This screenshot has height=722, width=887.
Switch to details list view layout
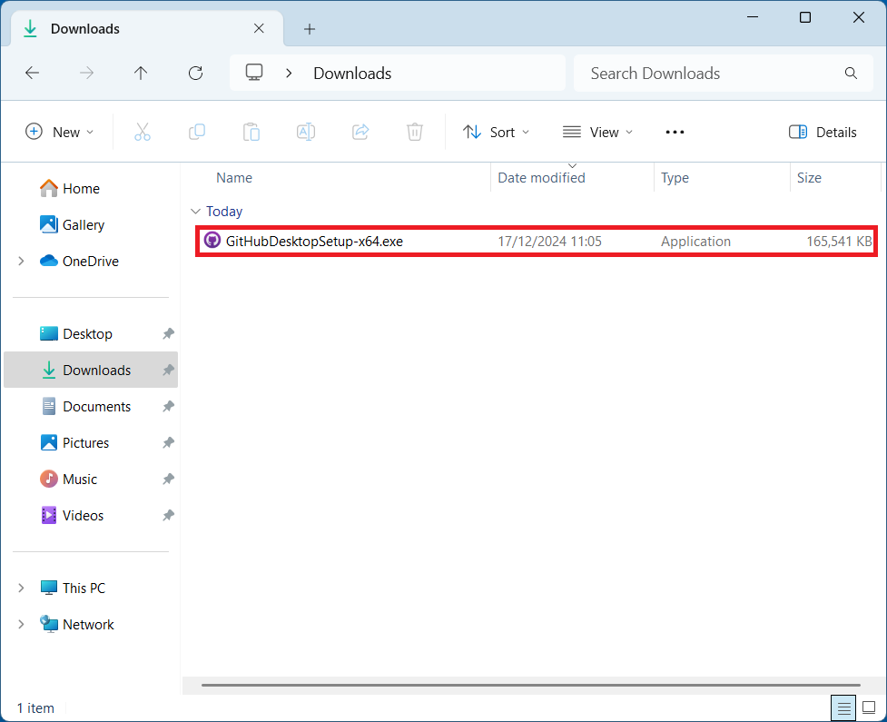tap(843, 707)
